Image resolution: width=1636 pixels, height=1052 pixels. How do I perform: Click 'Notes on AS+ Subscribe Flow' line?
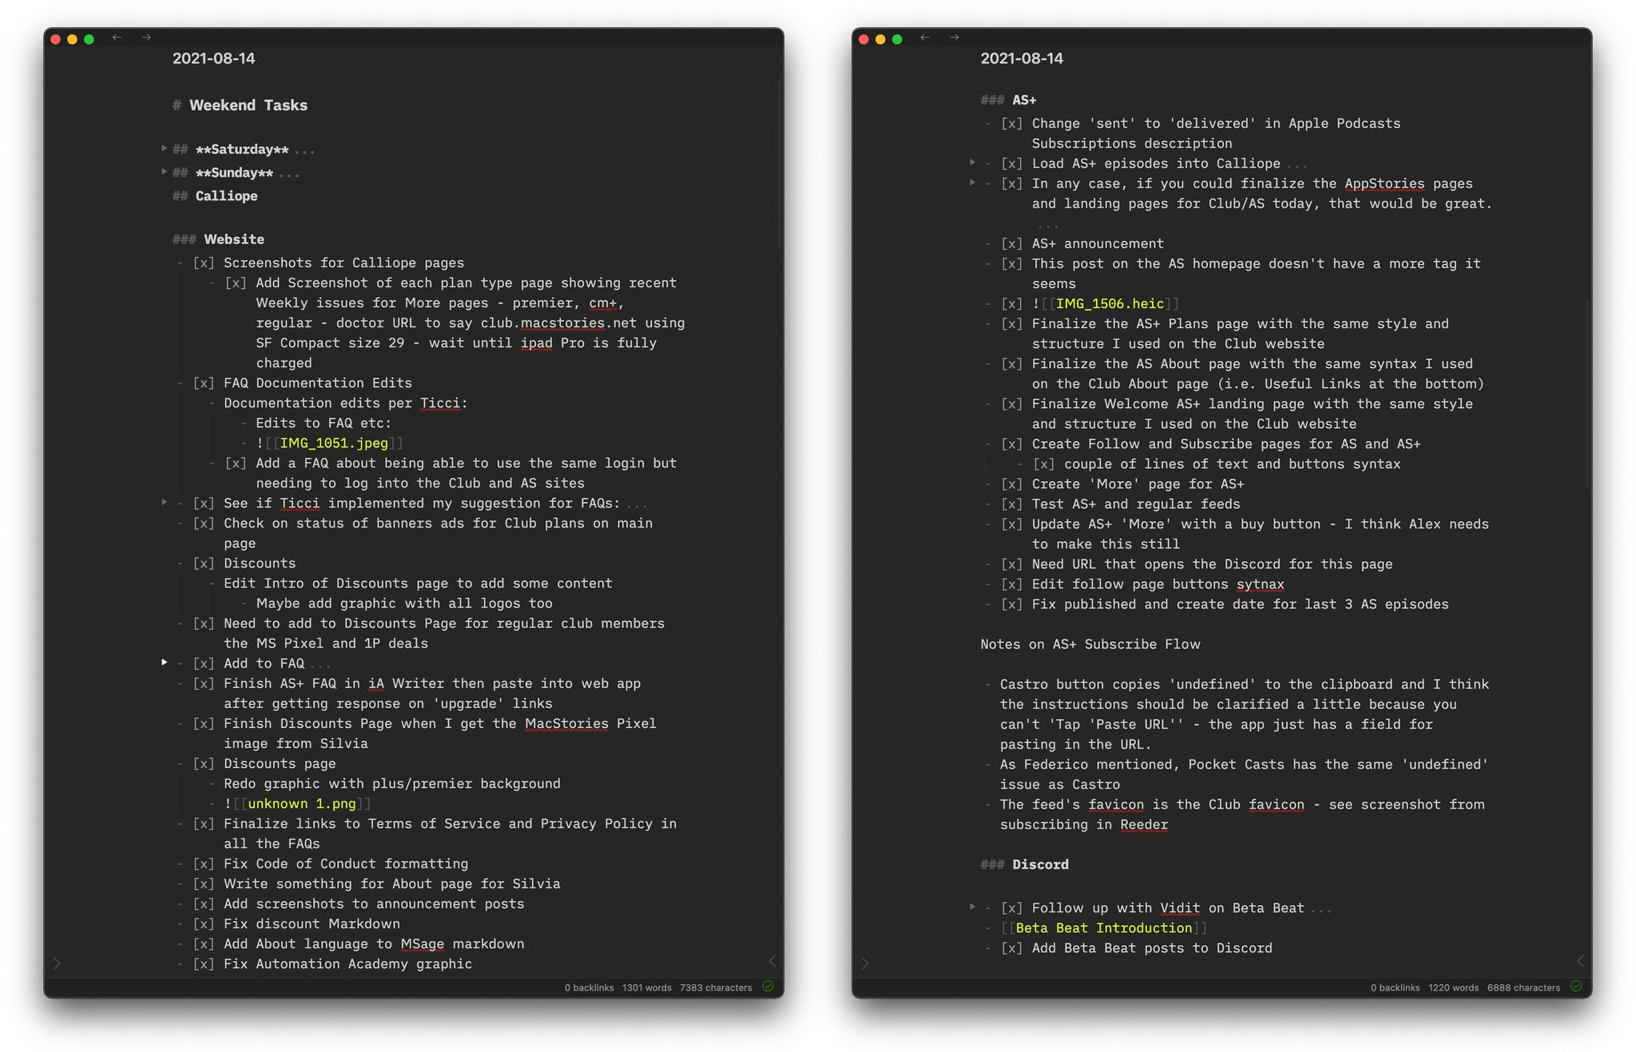(x=1090, y=644)
